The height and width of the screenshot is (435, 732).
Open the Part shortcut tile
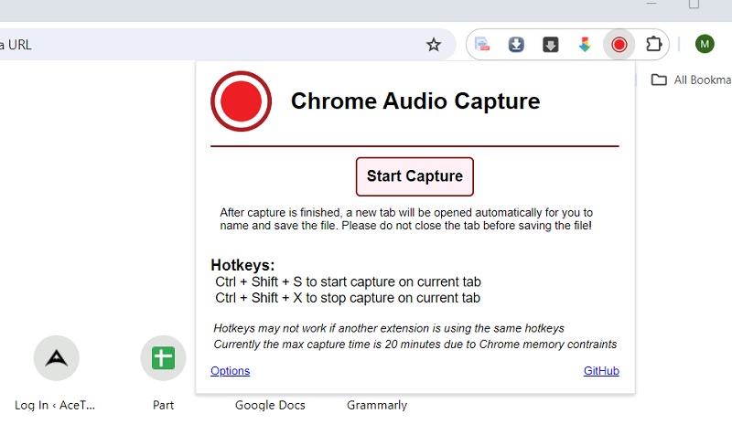(163, 373)
